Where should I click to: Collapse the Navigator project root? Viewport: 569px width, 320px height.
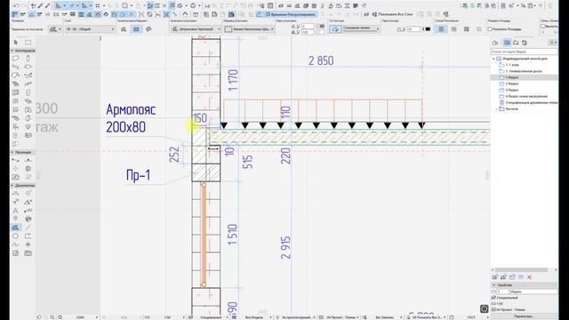pyautogui.click(x=493, y=59)
